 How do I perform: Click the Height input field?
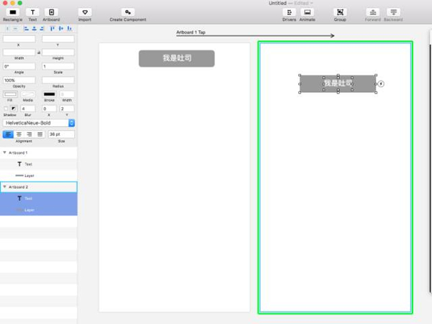coord(58,53)
